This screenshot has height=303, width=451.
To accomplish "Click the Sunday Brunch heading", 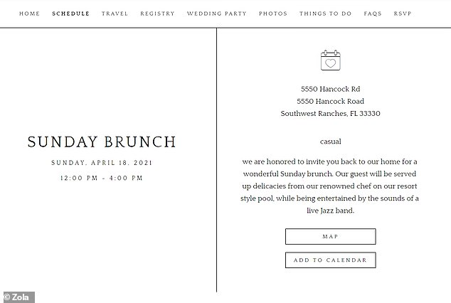I will point(102,142).
